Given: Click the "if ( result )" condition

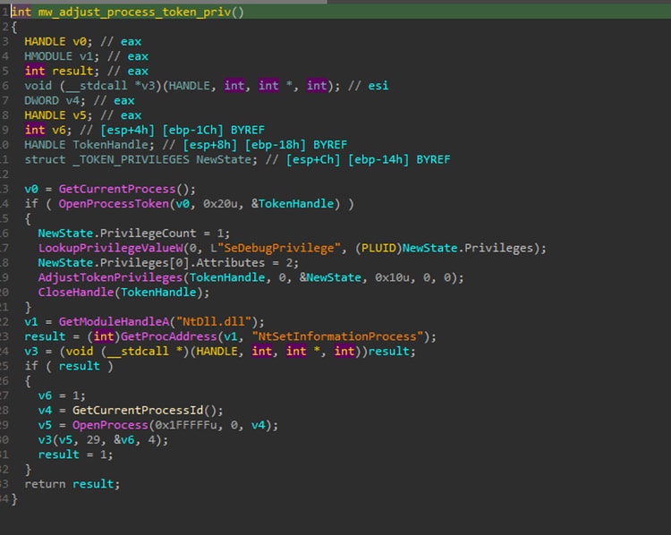Looking at the screenshot, I should pyautogui.click(x=69, y=366).
